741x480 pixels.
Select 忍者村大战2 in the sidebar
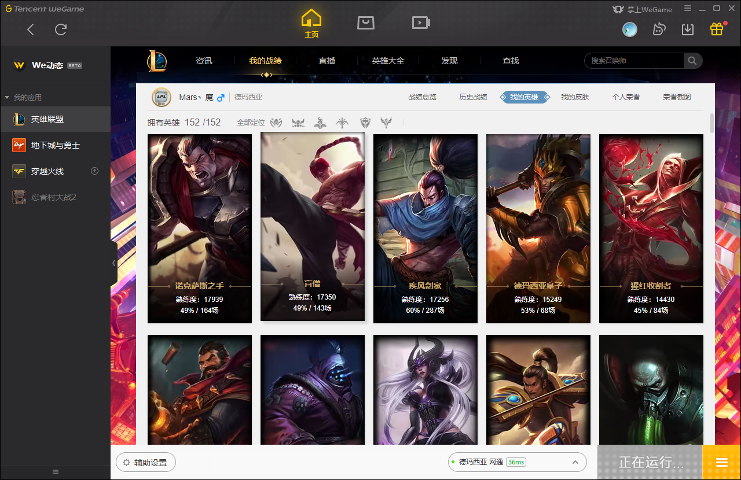[x=55, y=197]
